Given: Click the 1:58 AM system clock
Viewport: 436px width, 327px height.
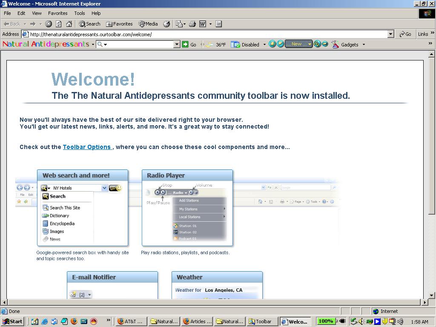Looking at the screenshot, I should (419, 322).
